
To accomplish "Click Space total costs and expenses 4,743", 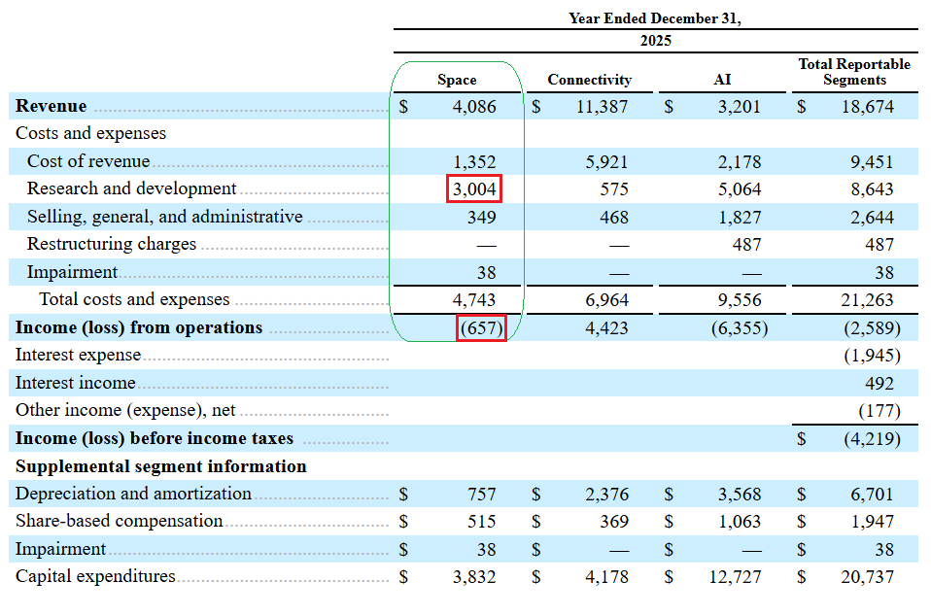I will click(x=474, y=299).
